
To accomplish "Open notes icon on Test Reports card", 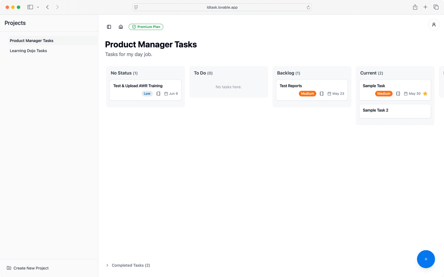I will [322, 94].
